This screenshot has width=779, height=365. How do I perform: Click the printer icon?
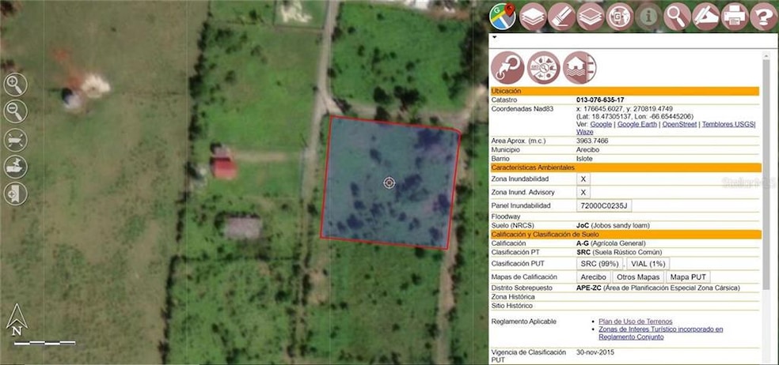click(735, 17)
